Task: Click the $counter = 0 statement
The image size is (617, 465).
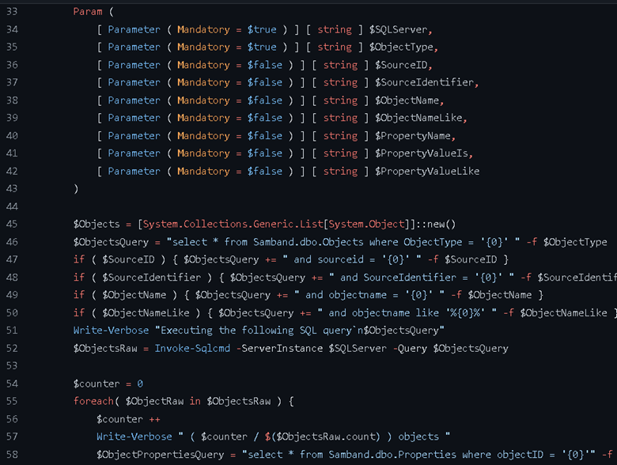Action: [x=108, y=384]
